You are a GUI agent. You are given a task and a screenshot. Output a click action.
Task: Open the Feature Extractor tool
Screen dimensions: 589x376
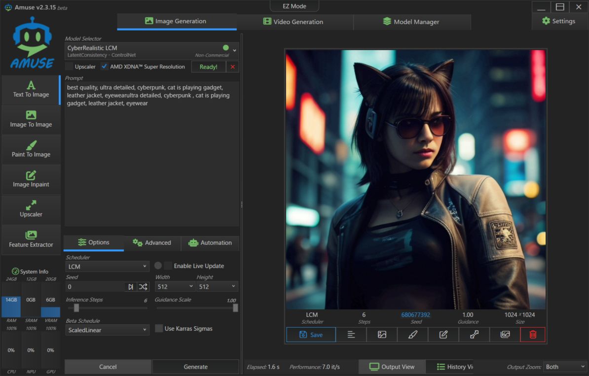click(31, 240)
